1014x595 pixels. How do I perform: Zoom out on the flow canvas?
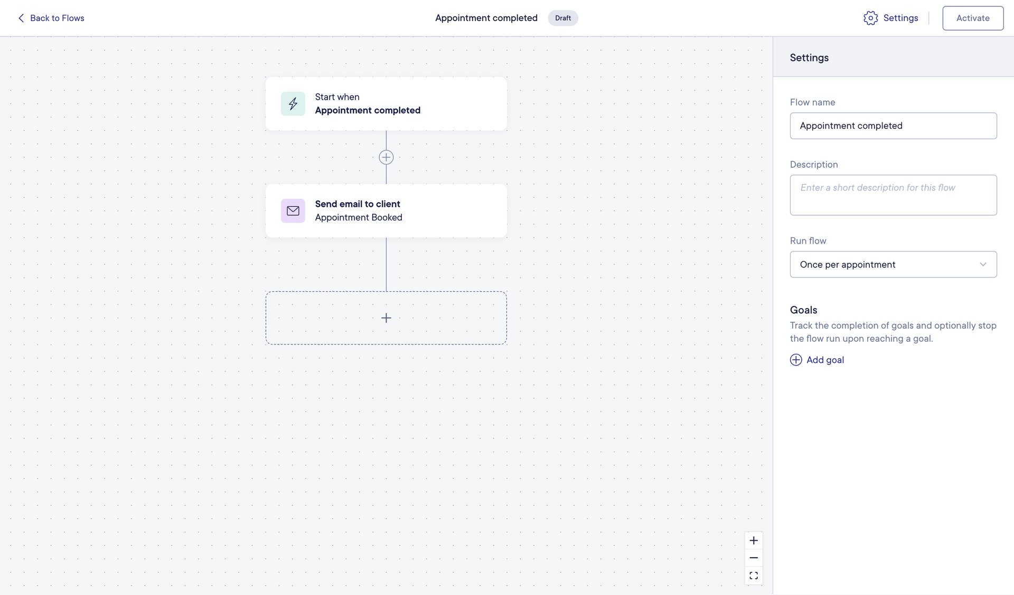pos(754,558)
